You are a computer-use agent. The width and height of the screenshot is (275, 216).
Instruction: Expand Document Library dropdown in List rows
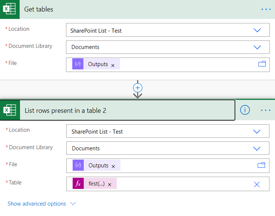(257, 148)
